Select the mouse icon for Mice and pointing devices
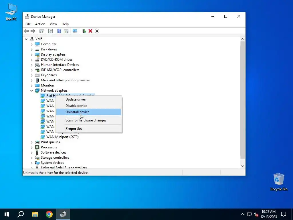This screenshot has height=220, width=293. pyautogui.click(x=37, y=80)
